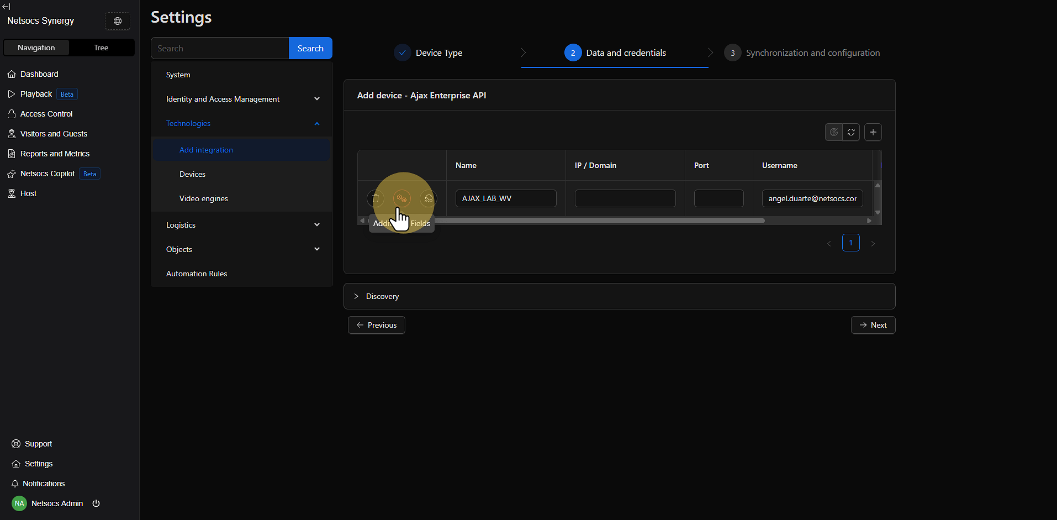Click the chat bubble icon in device row
The height and width of the screenshot is (520, 1057).
(x=428, y=198)
